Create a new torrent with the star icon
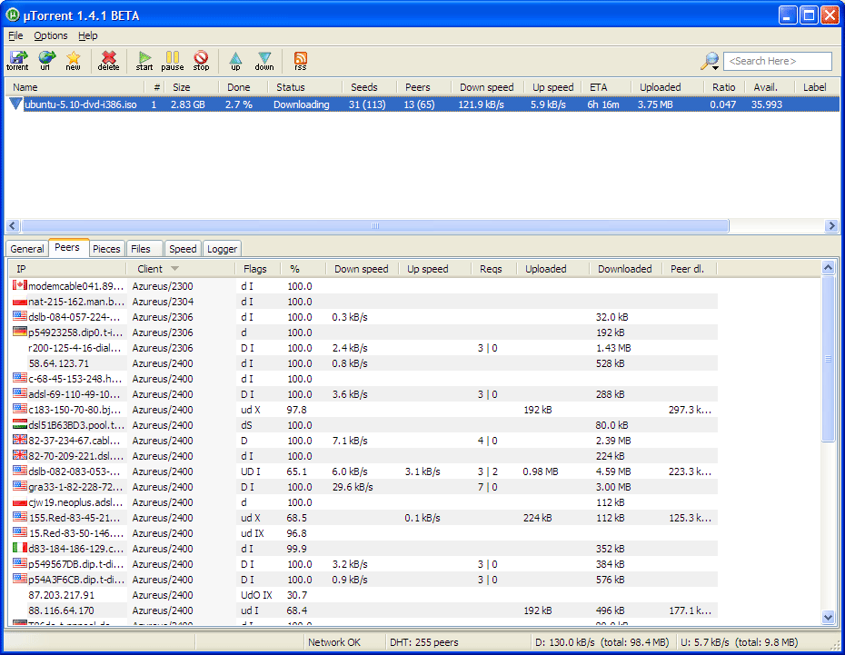 tap(73, 60)
